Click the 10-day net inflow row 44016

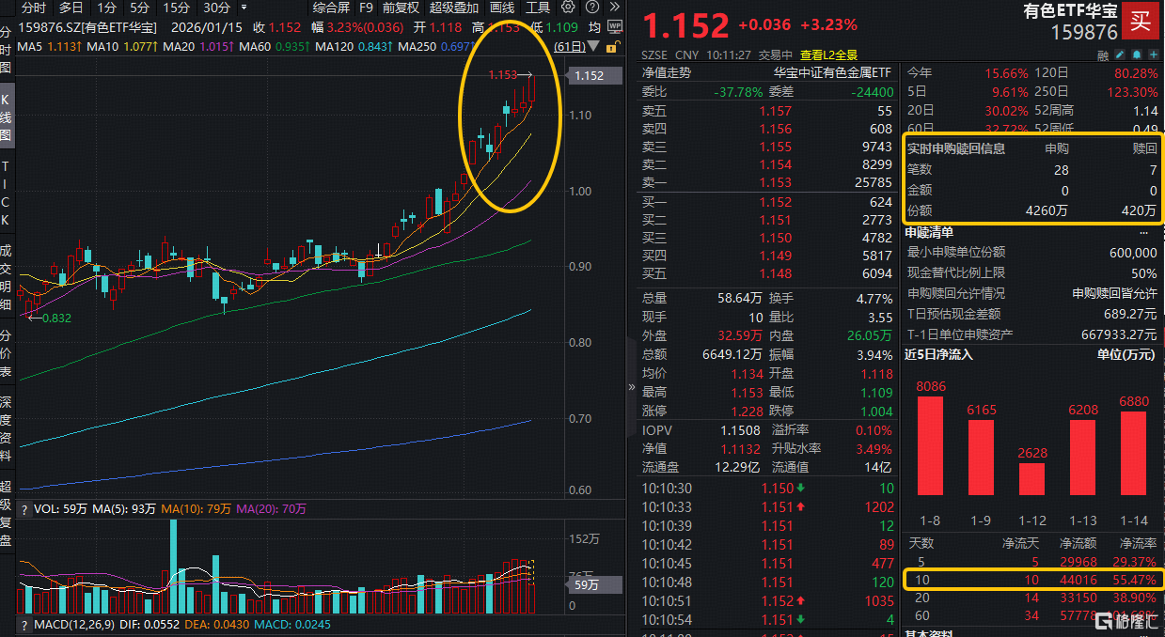(x=1032, y=580)
